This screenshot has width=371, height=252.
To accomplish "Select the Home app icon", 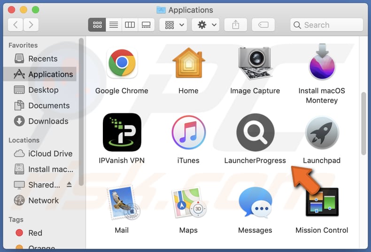I will (x=189, y=63).
